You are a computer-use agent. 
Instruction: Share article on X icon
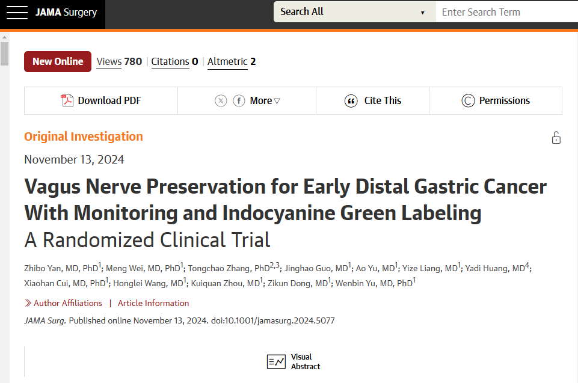[x=221, y=100]
